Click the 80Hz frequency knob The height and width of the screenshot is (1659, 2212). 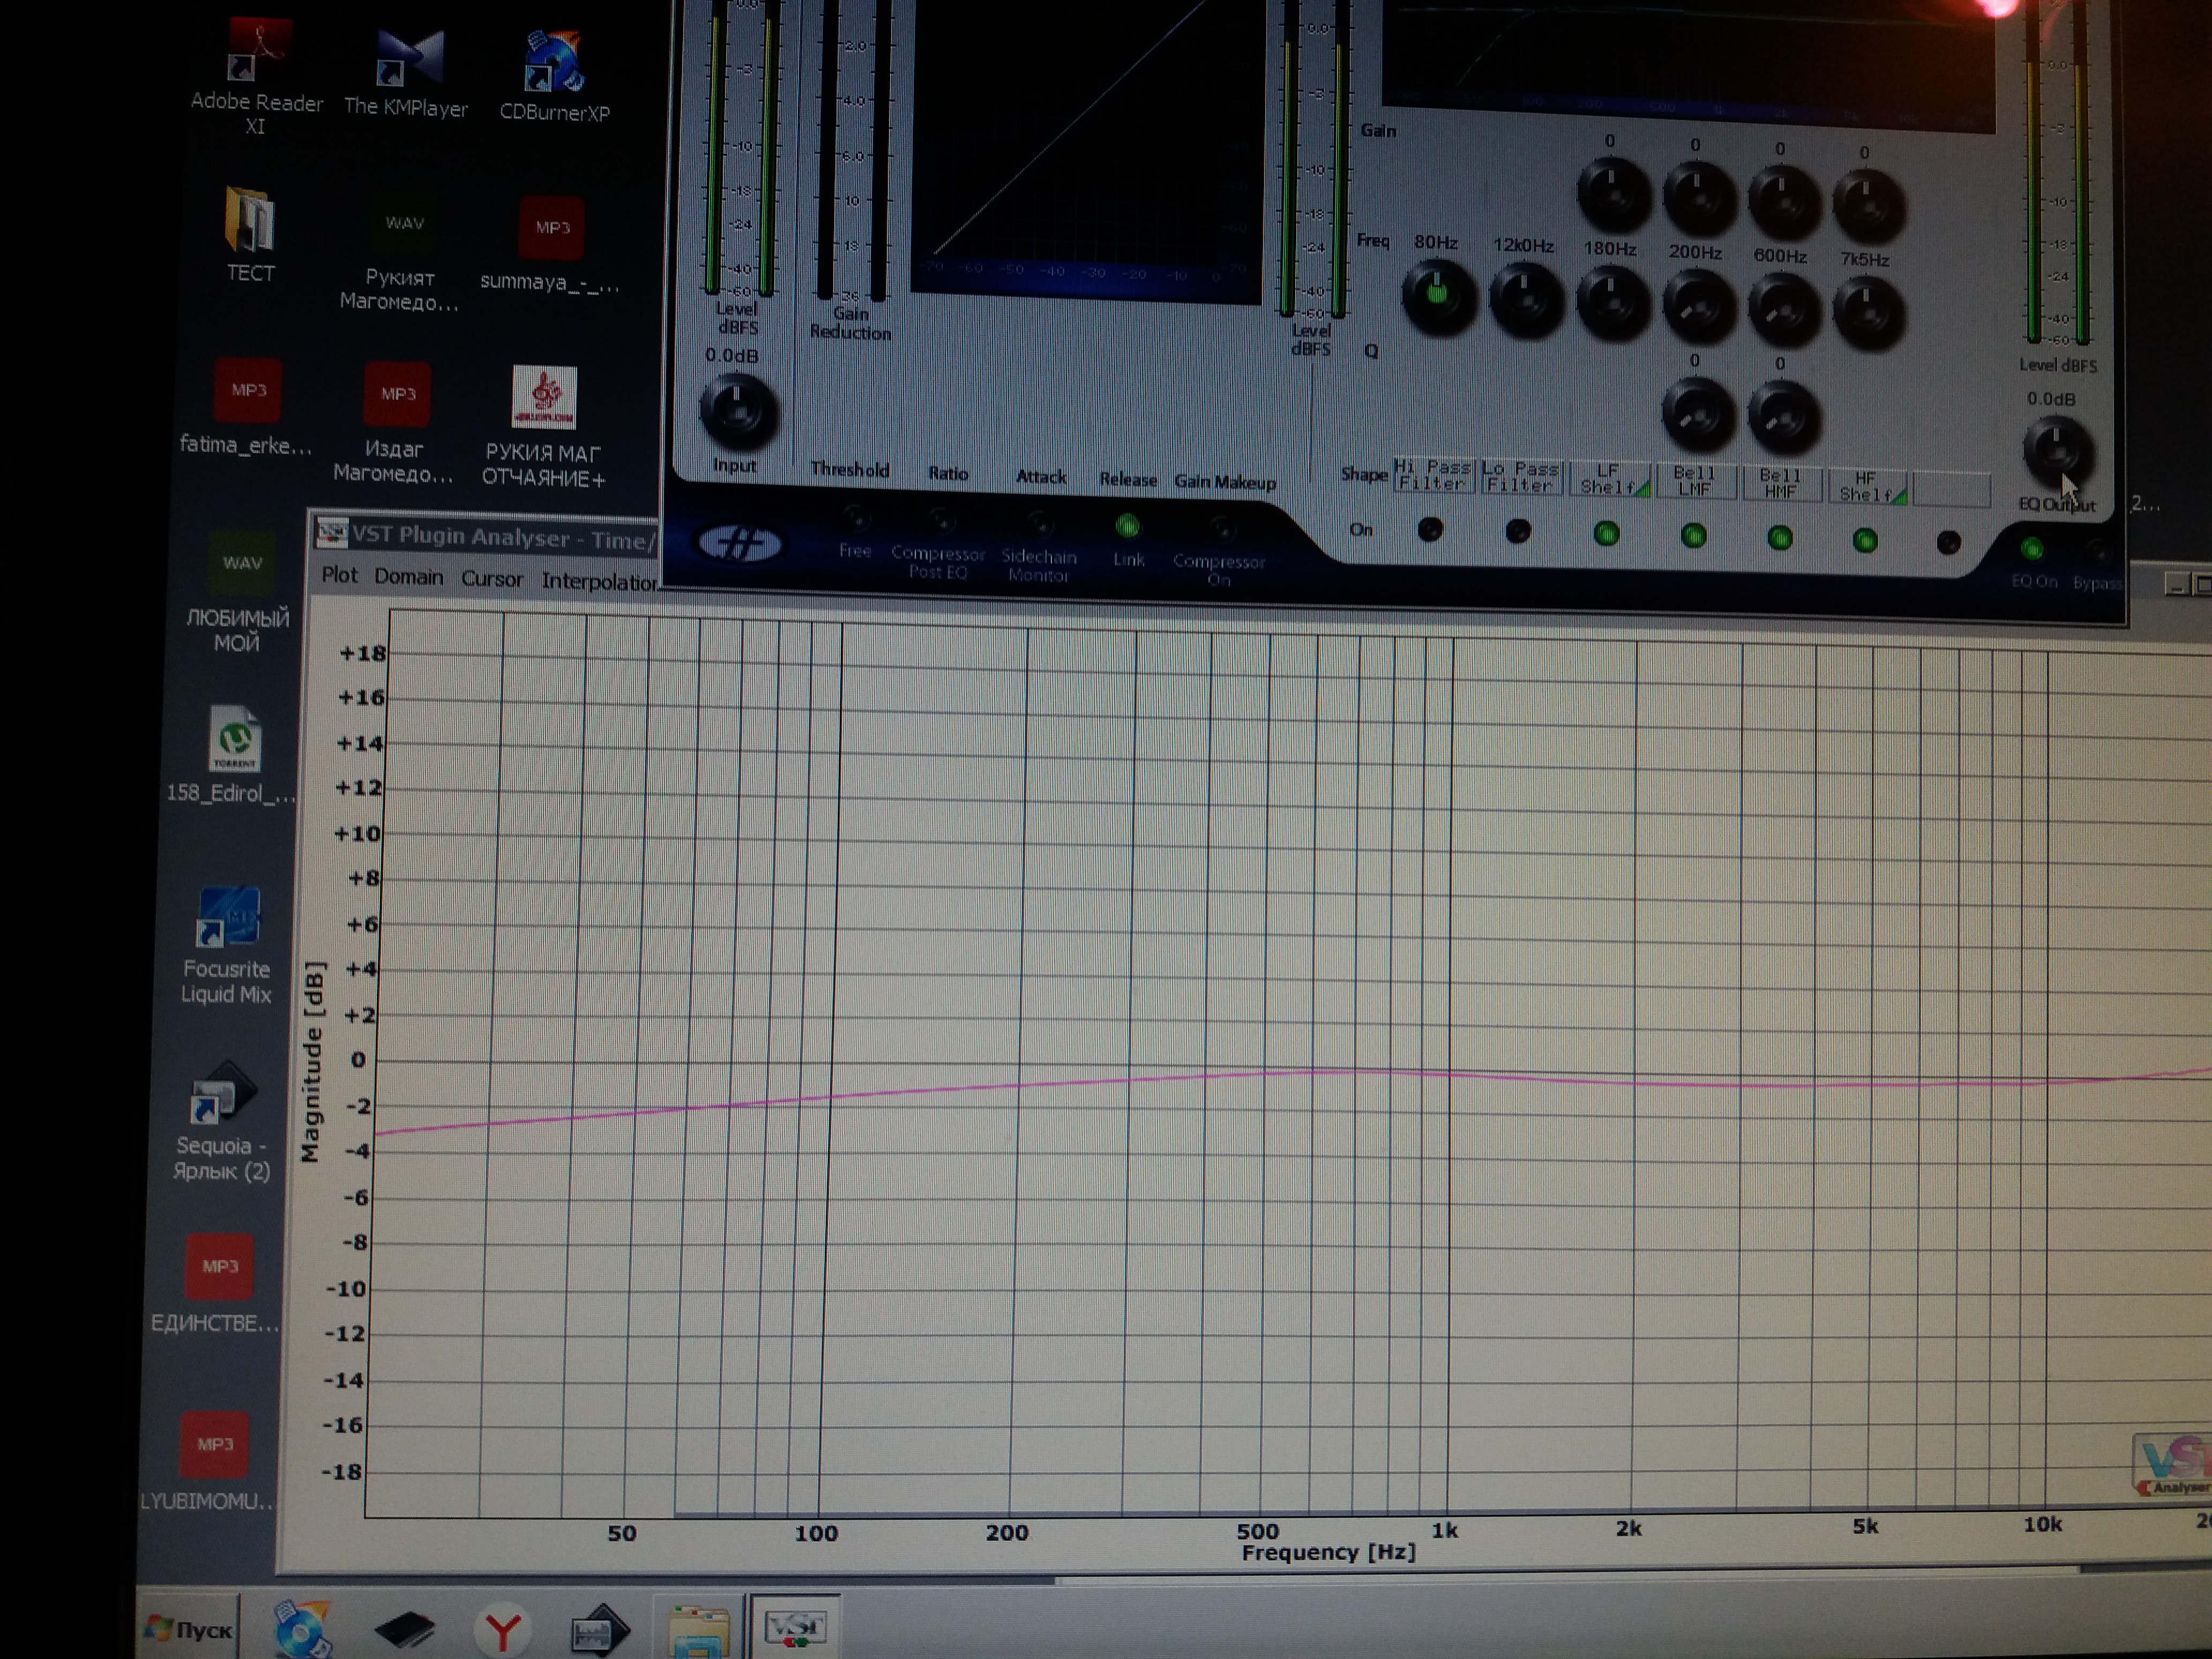point(1438,295)
